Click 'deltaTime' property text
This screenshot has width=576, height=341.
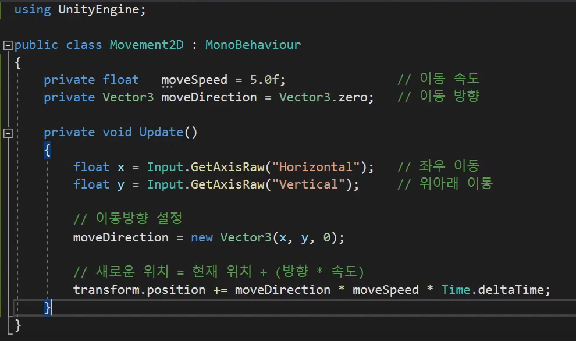(511, 290)
